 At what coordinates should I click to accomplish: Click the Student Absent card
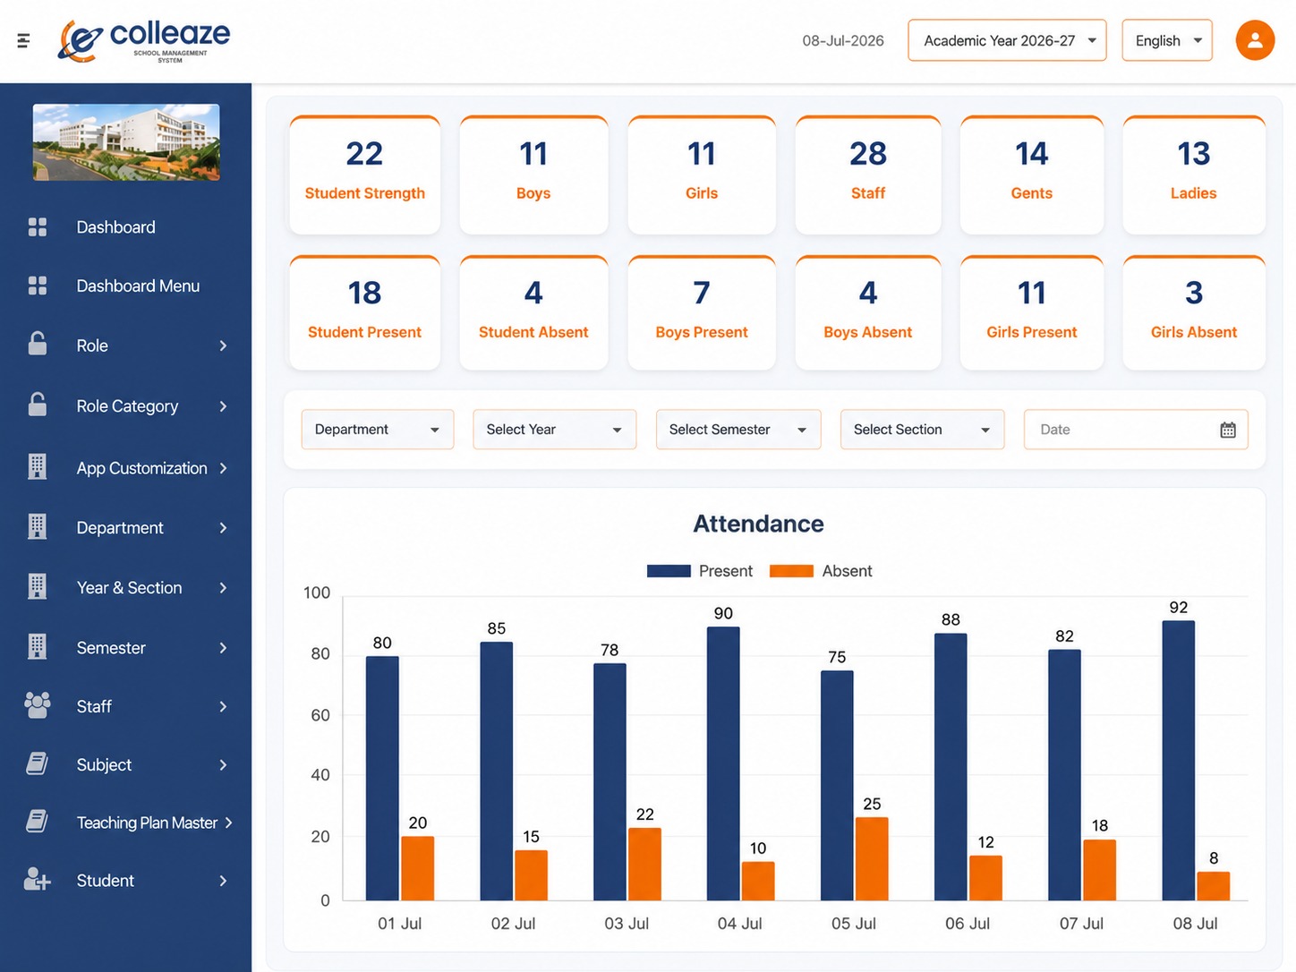[533, 312]
